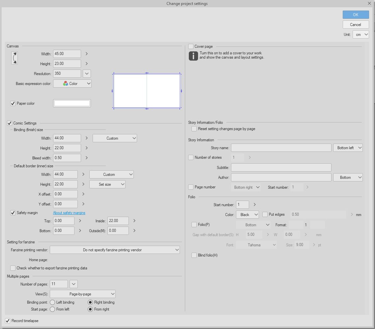Toggle the Safety margin checkbox

(x=13, y=213)
